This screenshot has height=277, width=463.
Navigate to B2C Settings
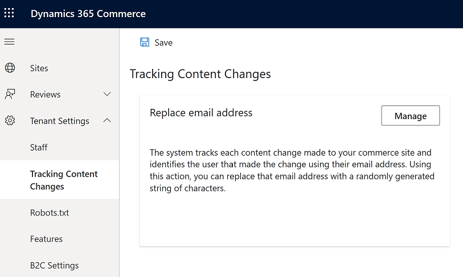(x=54, y=265)
